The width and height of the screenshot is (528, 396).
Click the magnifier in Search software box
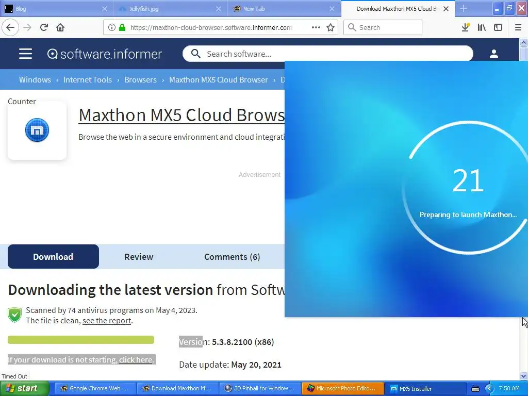click(195, 54)
